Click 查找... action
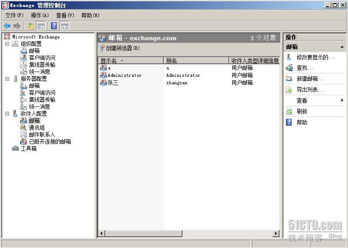The height and width of the screenshot is (248, 348). [305, 68]
